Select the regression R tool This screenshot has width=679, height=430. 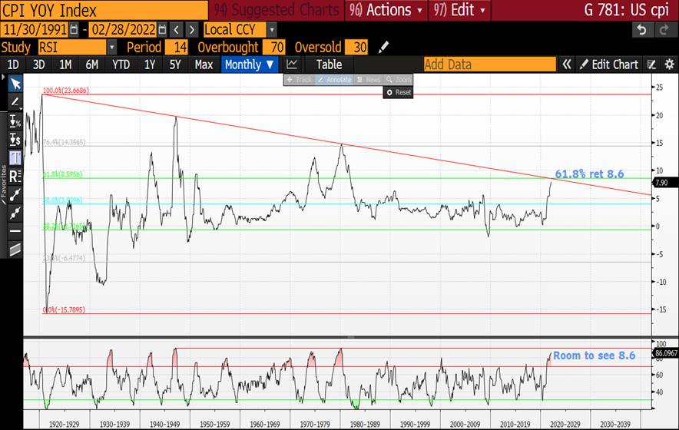(15, 177)
